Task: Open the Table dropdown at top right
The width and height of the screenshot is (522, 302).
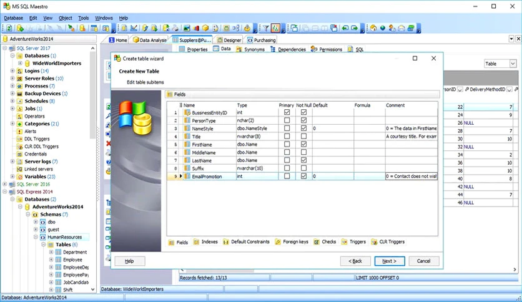Action: pos(513,64)
